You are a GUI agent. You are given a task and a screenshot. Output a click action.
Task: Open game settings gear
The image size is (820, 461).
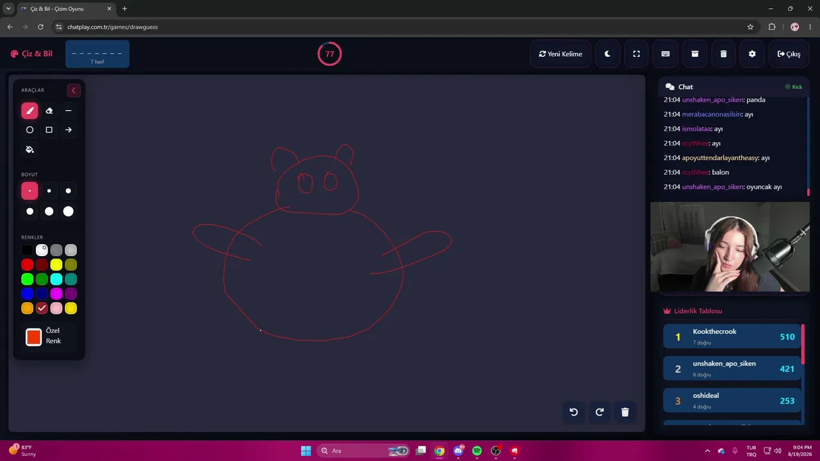752,54
